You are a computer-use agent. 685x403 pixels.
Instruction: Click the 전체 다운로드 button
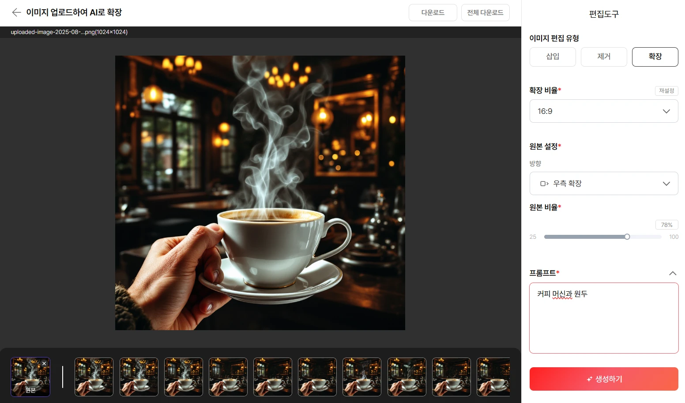[x=485, y=12]
